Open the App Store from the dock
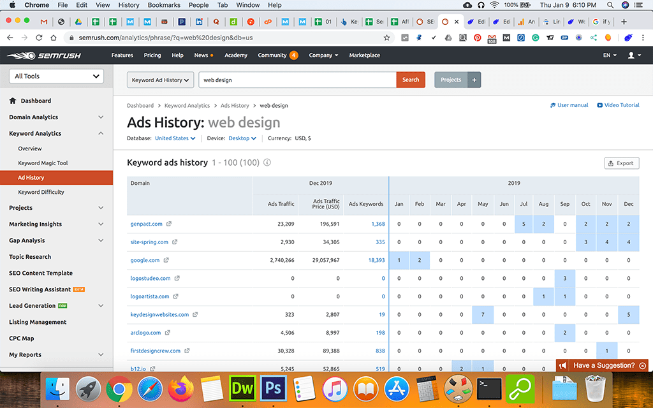Image resolution: width=653 pixels, height=408 pixels. pos(397,388)
